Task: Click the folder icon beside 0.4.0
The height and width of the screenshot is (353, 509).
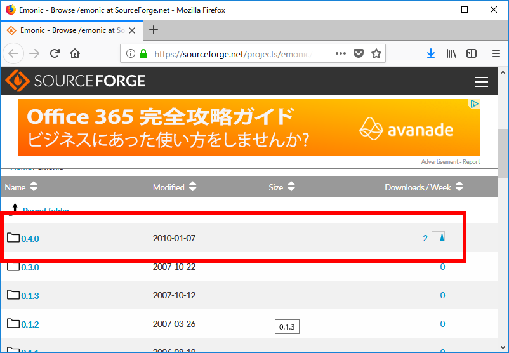Action: pyautogui.click(x=13, y=237)
